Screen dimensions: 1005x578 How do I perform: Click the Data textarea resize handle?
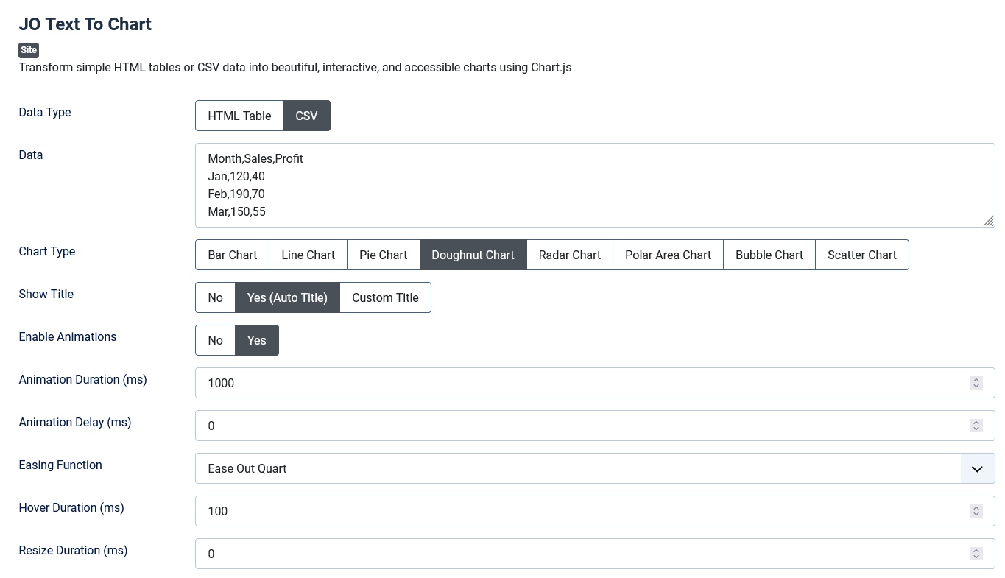(988, 221)
